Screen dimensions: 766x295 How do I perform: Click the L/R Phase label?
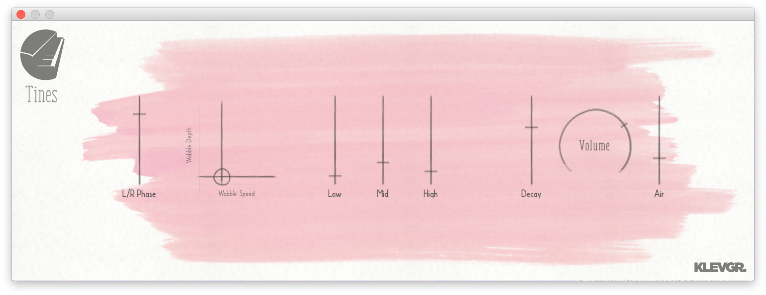tap(139, 194)
